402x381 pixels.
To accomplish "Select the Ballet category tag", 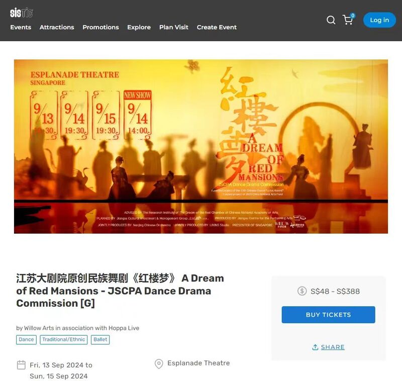I will 100,339.
